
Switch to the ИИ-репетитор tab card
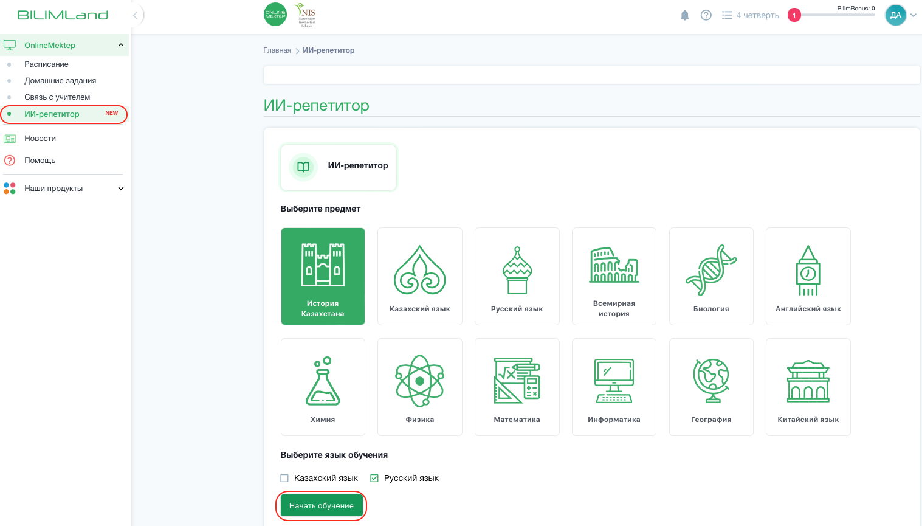(339, 167)
